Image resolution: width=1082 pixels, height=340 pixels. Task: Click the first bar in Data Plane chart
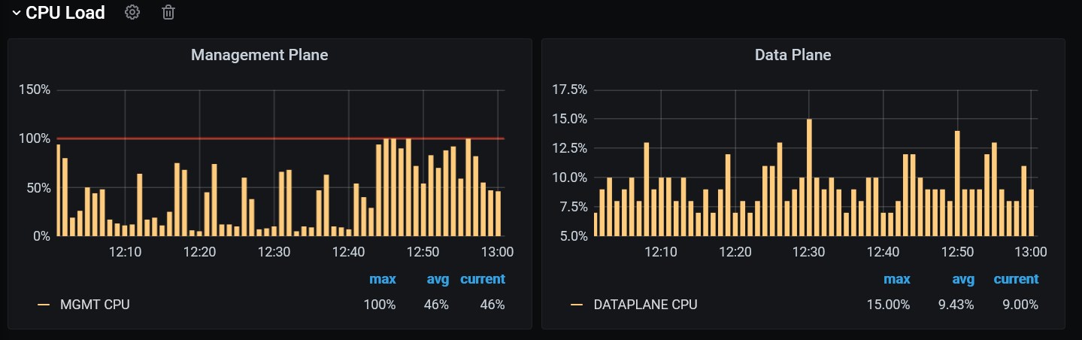594,225
